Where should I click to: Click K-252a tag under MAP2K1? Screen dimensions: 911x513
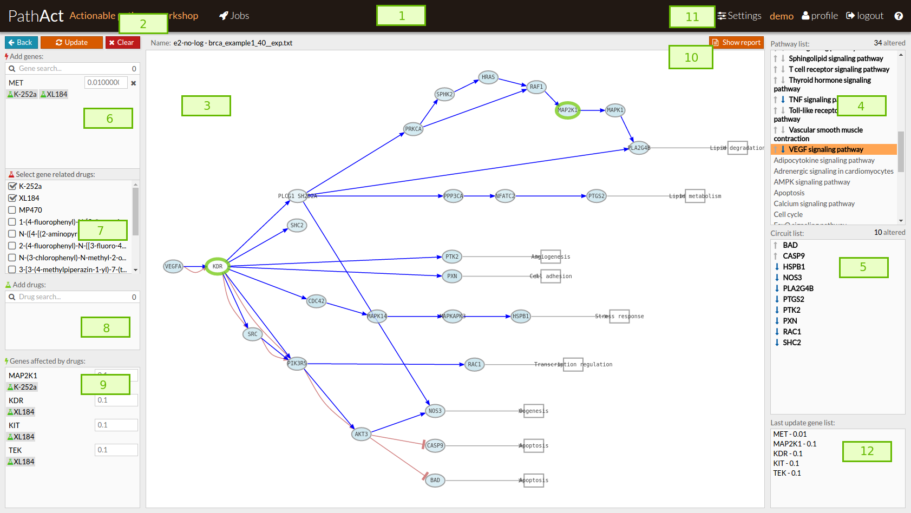tap(22, 387)
